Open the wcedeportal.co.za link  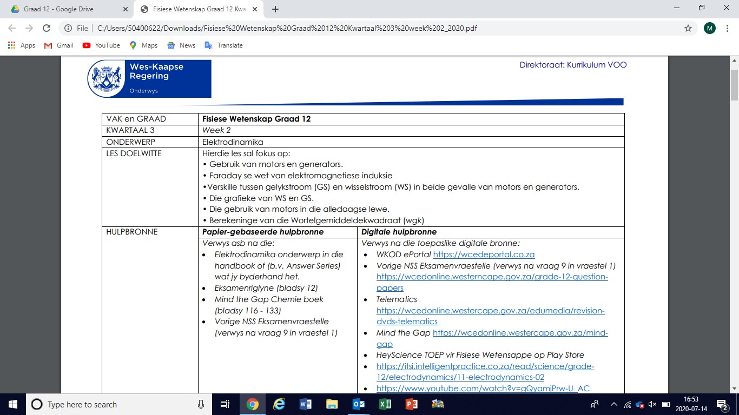[484, 255]
